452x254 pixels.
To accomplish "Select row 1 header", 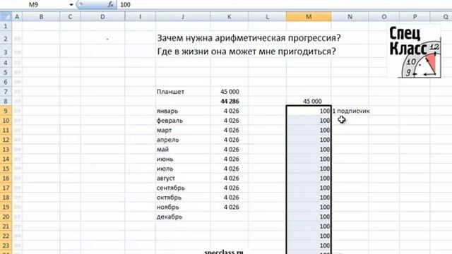I will 6,27.
